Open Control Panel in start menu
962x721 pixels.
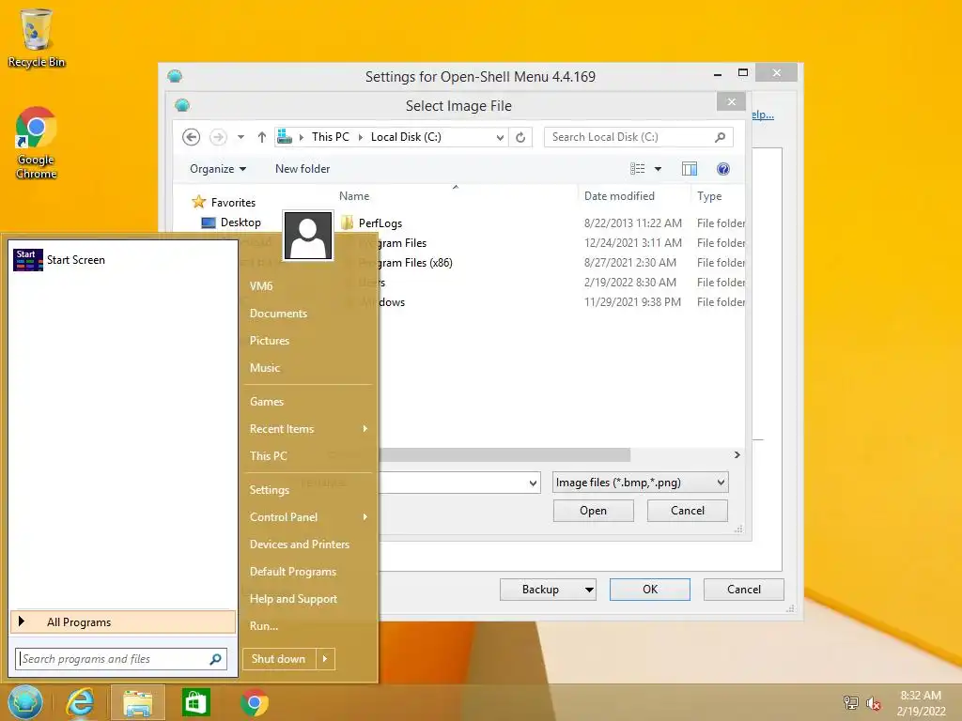point(284,517)
